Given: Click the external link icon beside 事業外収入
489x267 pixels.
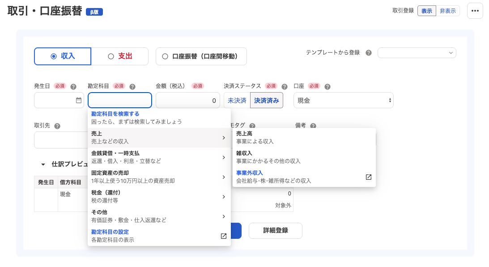Looking at the screenshot, I should (368, 177).
